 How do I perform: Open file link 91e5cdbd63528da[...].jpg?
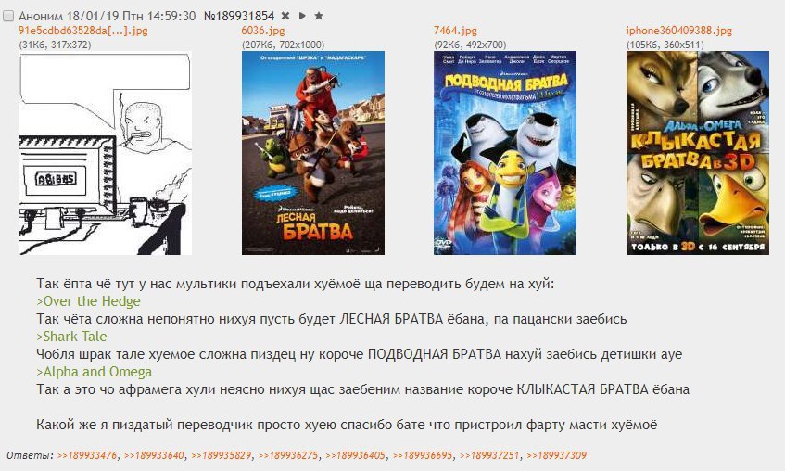[x=83, y=31]
